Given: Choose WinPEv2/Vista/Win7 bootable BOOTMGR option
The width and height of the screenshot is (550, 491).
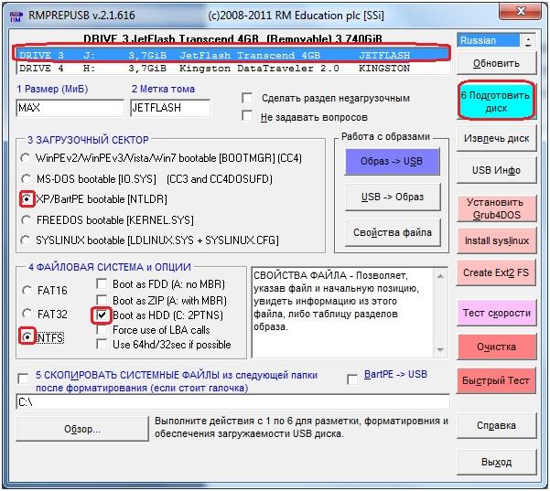Looking at the screenshot, I should point(27,157).
